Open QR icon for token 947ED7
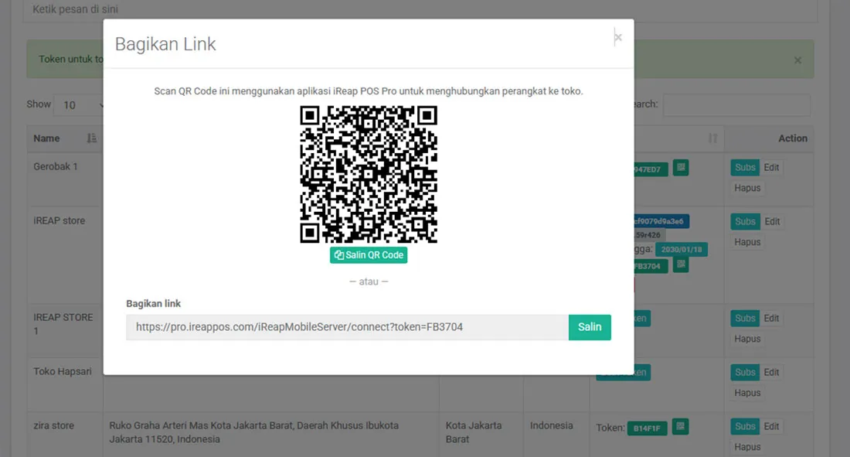850x457 pixels. [681, 168]
